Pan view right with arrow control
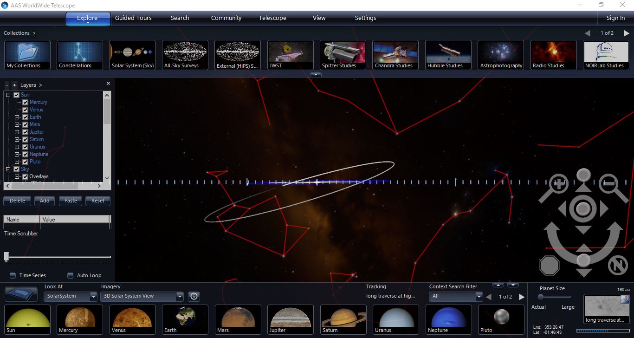Screen dimensions: 634x338 [x=604, y=209]
